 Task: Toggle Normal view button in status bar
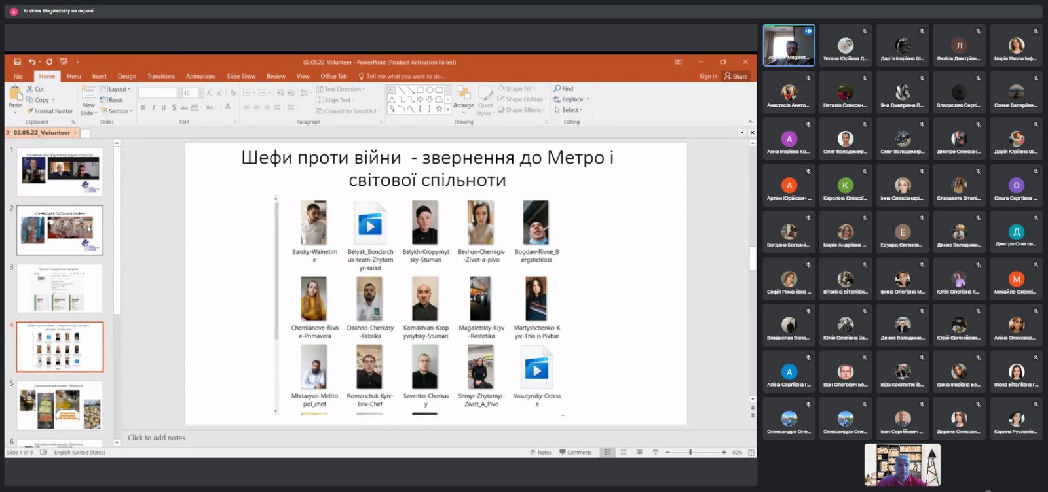coord(608,452)
